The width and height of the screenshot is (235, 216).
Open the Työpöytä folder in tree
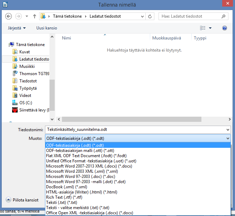click(25, 88)
